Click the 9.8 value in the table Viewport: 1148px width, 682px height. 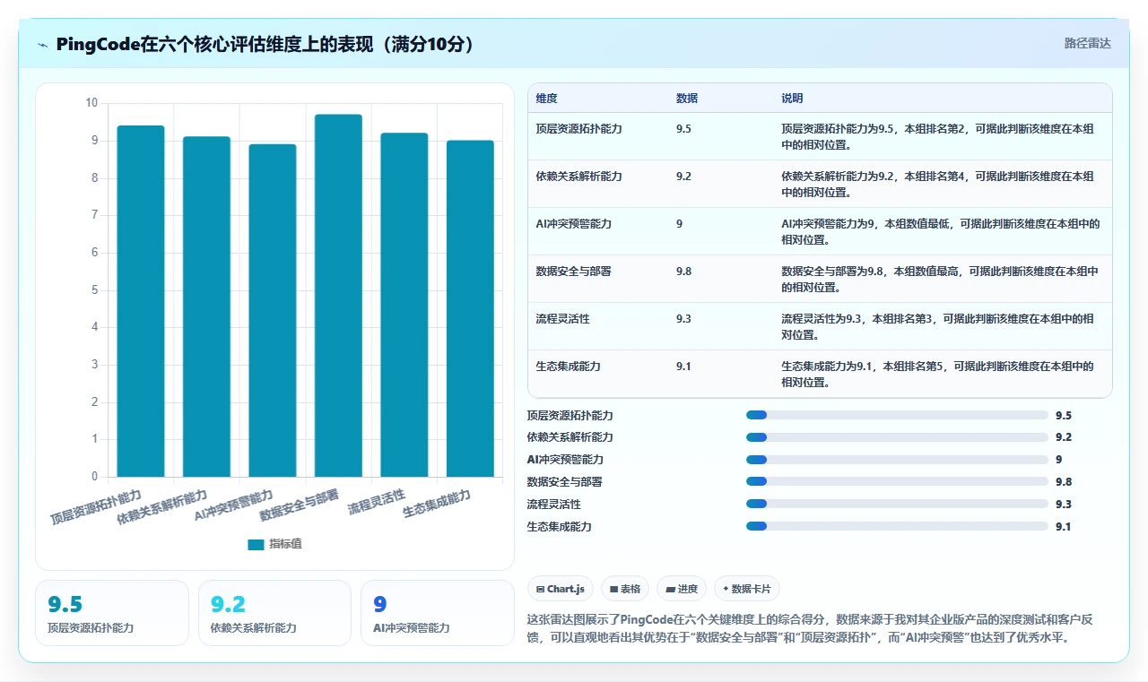tap(683, 271)
